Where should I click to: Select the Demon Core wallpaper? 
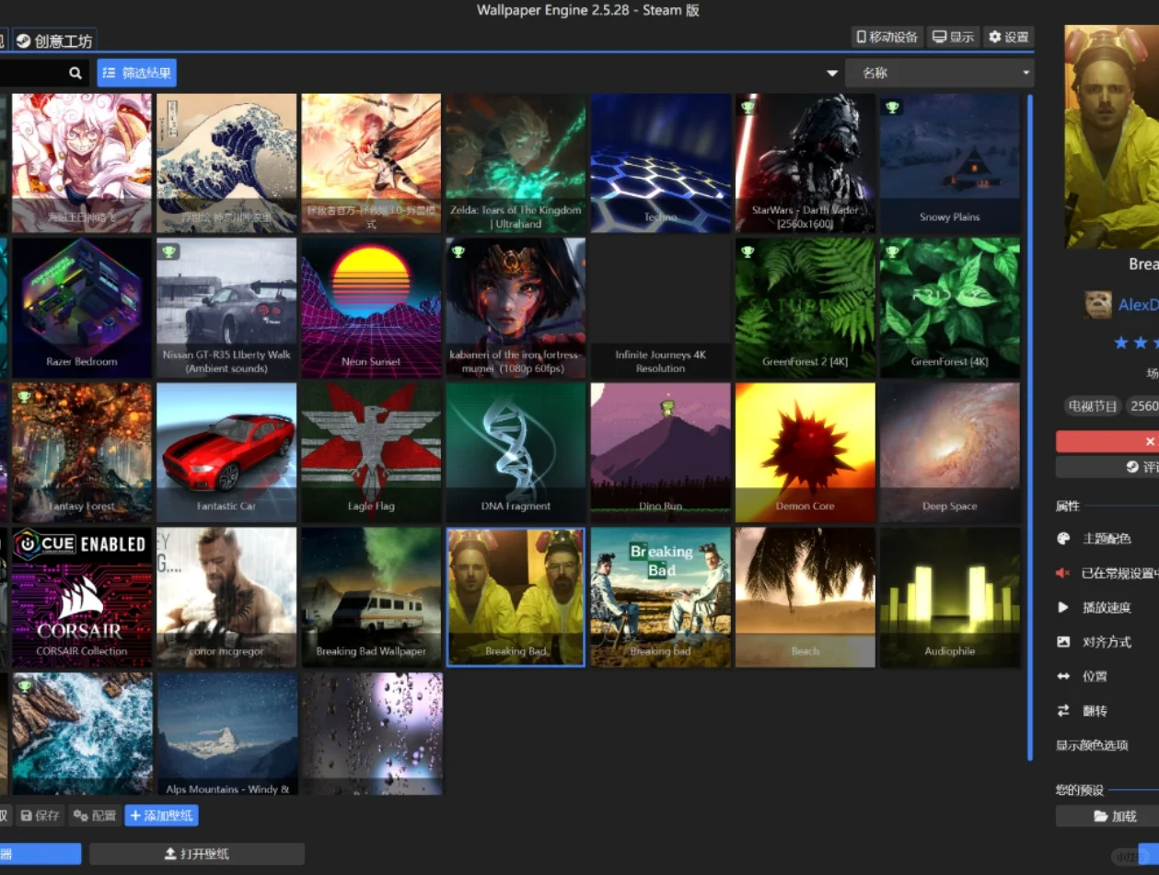[806, 452]
